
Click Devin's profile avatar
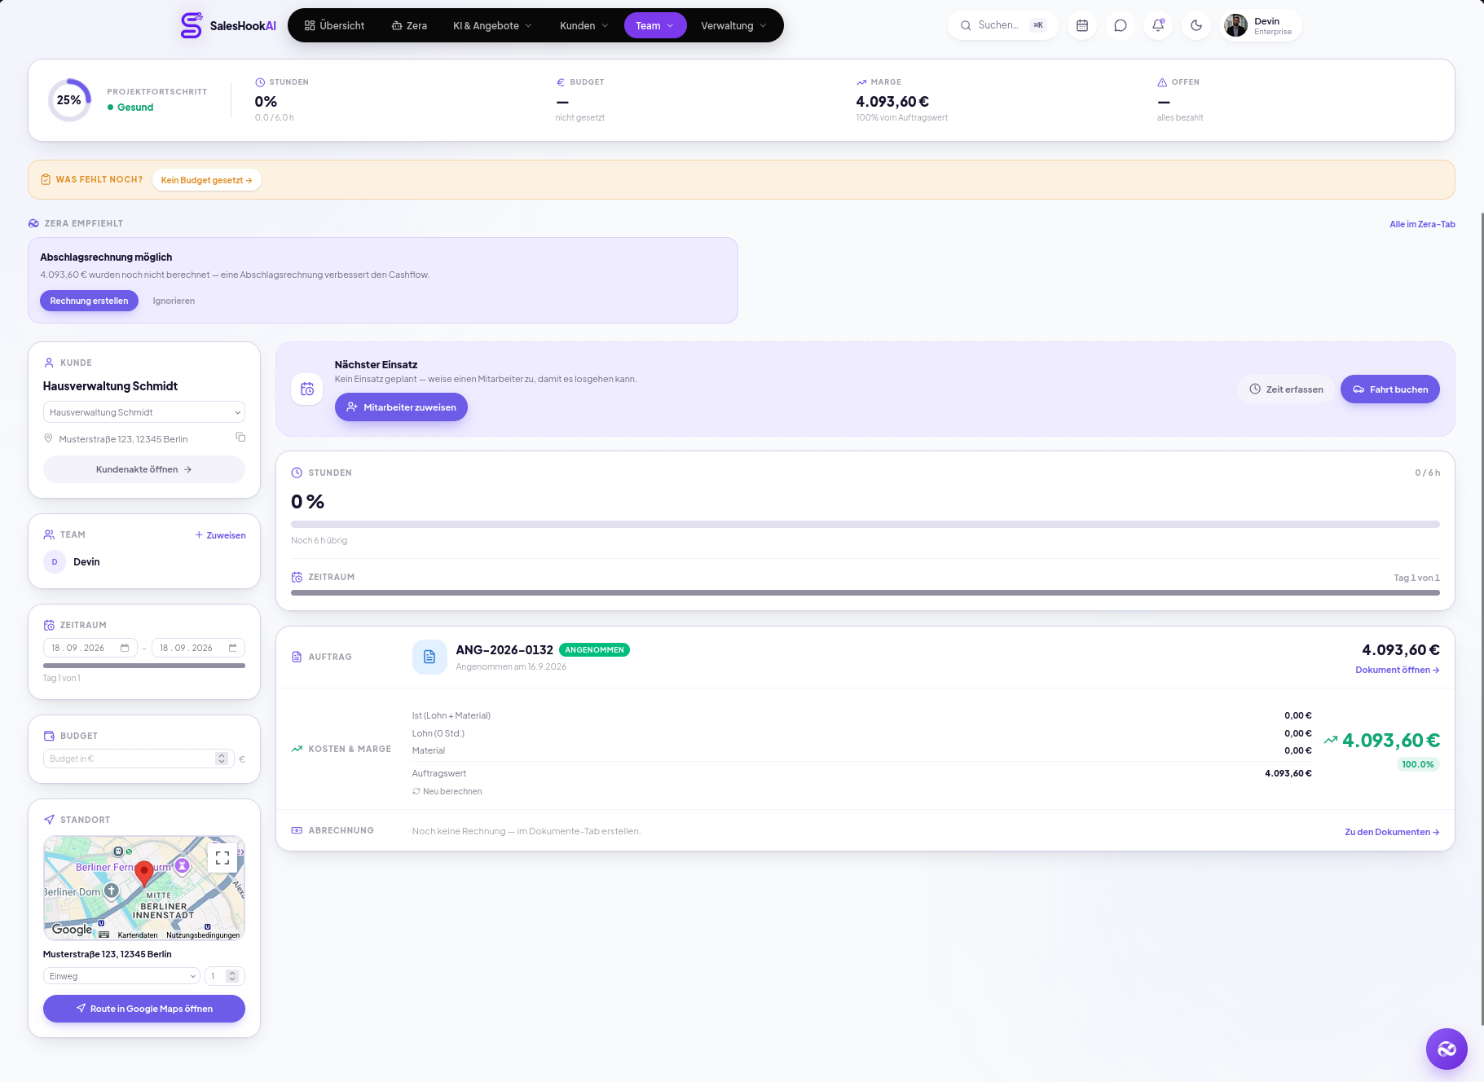(x=1236, y=25)
